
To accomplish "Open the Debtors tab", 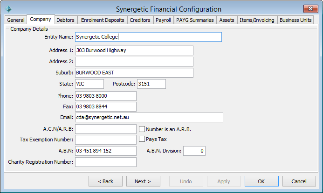I will coord(66,20).
